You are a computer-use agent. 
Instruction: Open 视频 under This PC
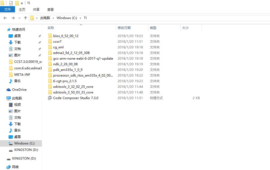point(17,105)
